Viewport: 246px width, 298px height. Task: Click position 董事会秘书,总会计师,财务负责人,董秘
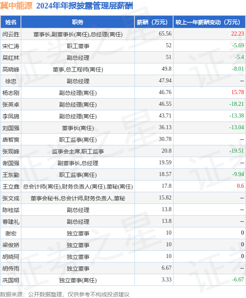pyautogui.click(x=78, y=198)
